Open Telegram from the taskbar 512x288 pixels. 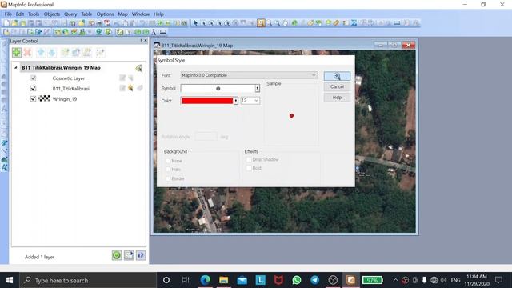tap(314, 280)
